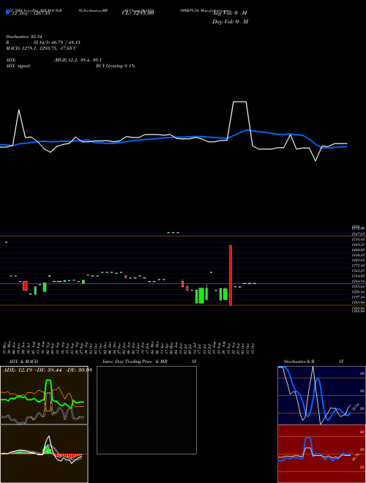Viewport: 366px width, 483px height.
Task: Click the 'BUY Growing @ 1%' signal text
Action: tap(115, 66)
